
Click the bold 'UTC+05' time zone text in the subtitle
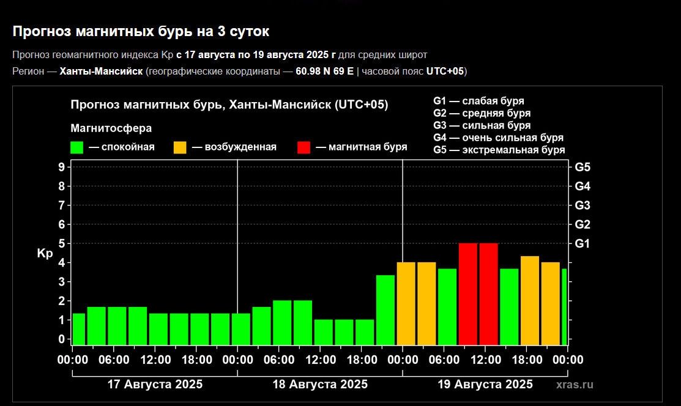point(445,72)
